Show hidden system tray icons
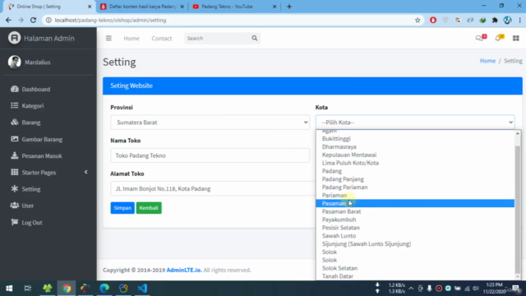 pyautogui.click(x=411, y=289)
